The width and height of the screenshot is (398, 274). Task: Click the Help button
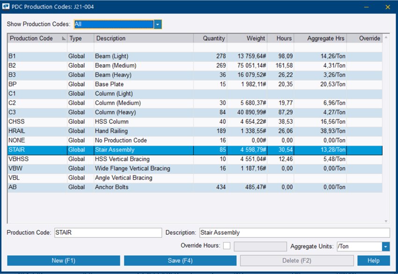pos(373,260)
